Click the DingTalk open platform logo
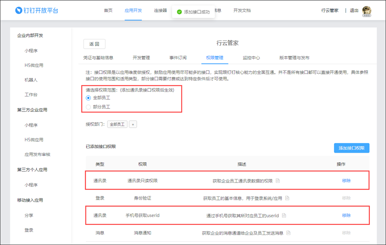The image size is (386, 245). click(37, 10)
